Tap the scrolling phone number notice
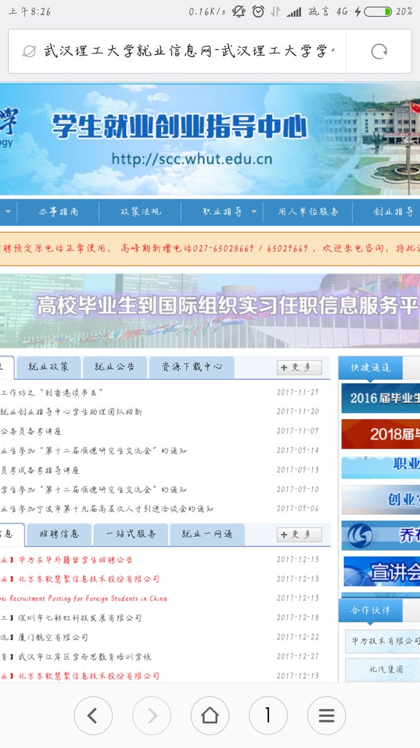The image size is (420, 748). coord(210,249)
